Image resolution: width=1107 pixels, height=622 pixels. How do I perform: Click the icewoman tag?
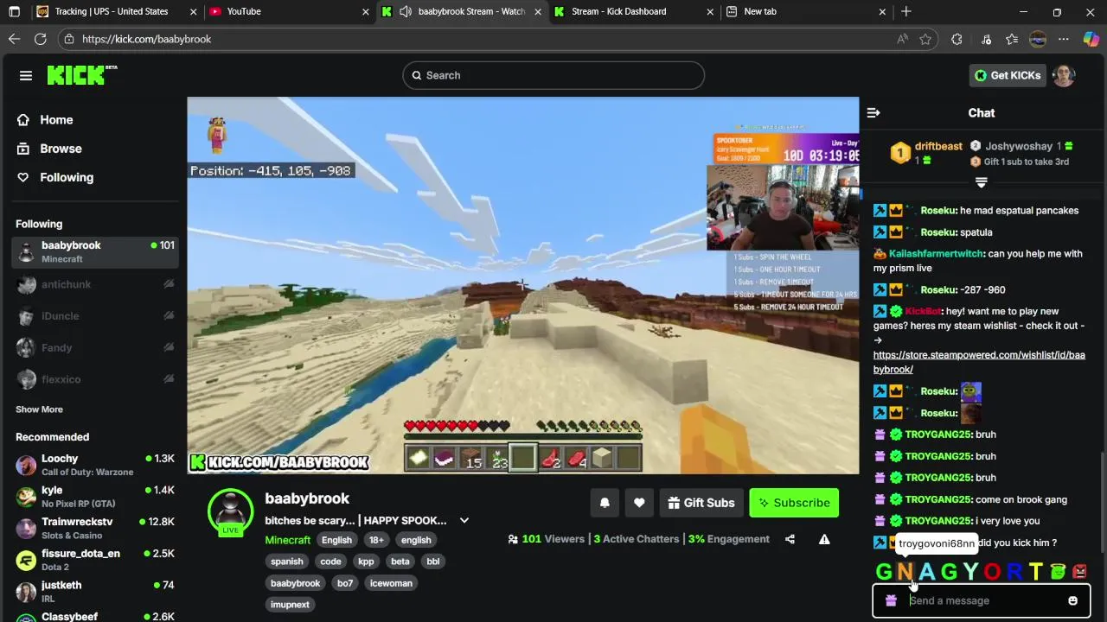(x=391, y=583)
